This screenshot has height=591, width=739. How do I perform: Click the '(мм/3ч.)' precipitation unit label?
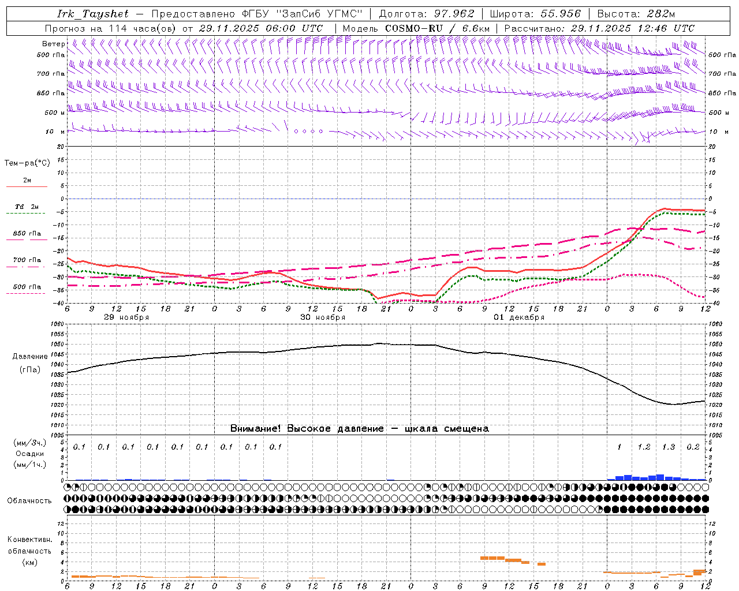click(x=29, y=443)
